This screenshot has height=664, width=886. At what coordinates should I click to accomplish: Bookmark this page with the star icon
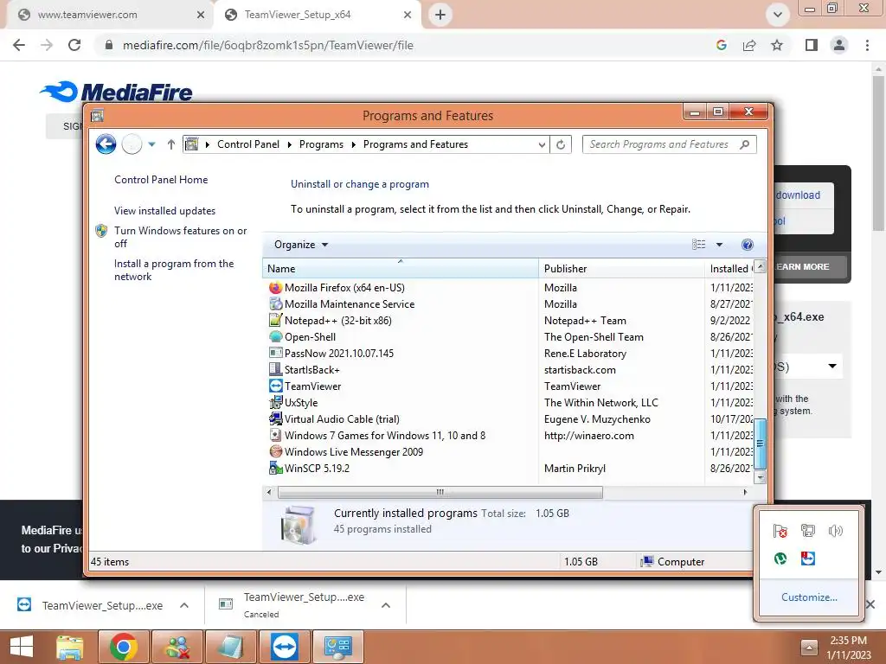(777, 45)
